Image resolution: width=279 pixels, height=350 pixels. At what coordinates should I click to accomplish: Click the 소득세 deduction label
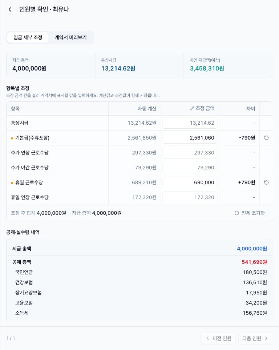click(22, 313)
